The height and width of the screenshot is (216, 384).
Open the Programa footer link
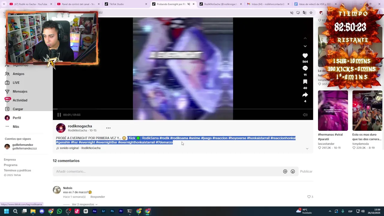click(x=10, y=165)
